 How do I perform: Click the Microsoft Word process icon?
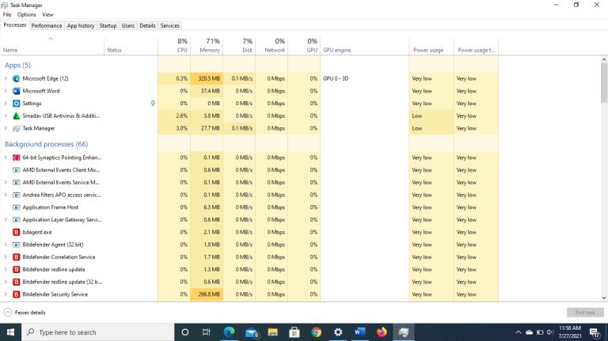pos(17,91)
